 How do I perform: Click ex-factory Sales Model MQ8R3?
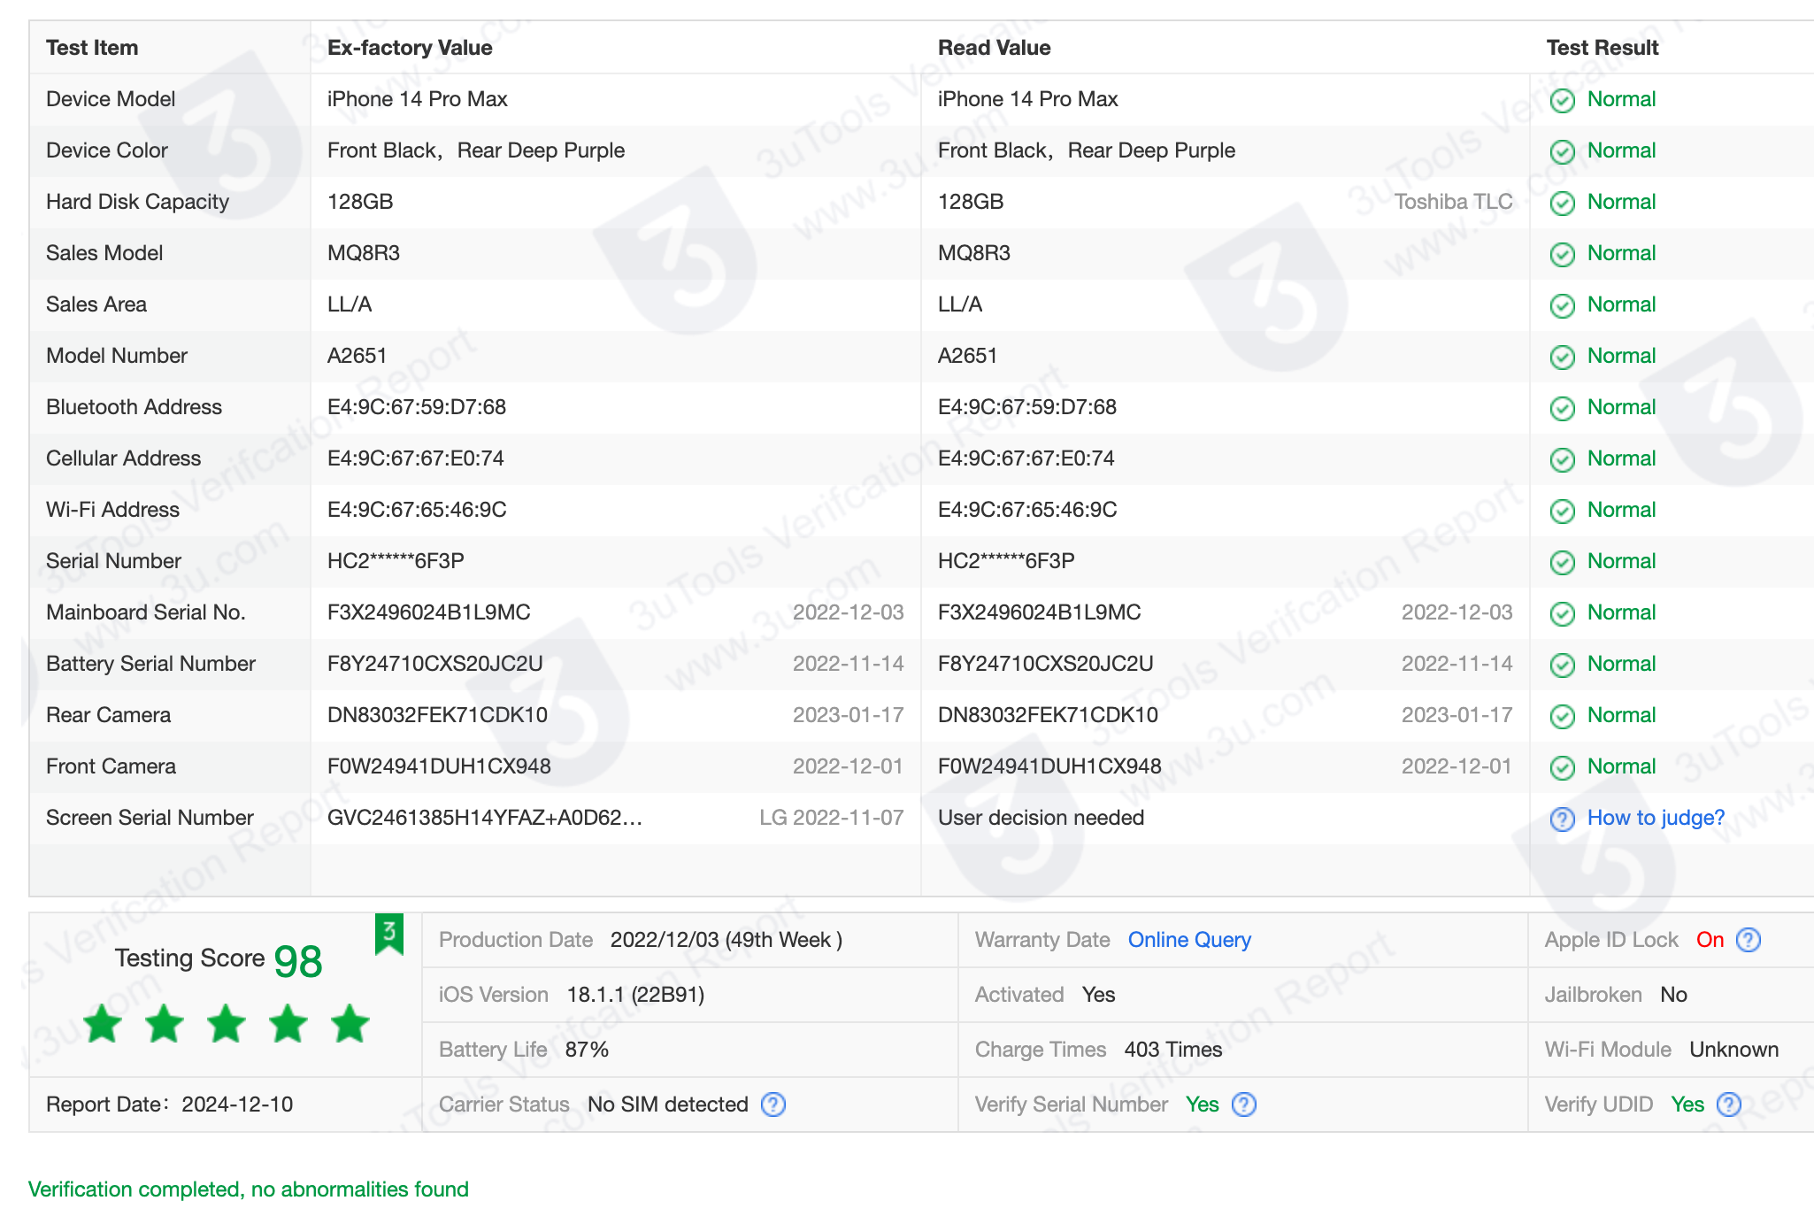click(x=364, y=253)
